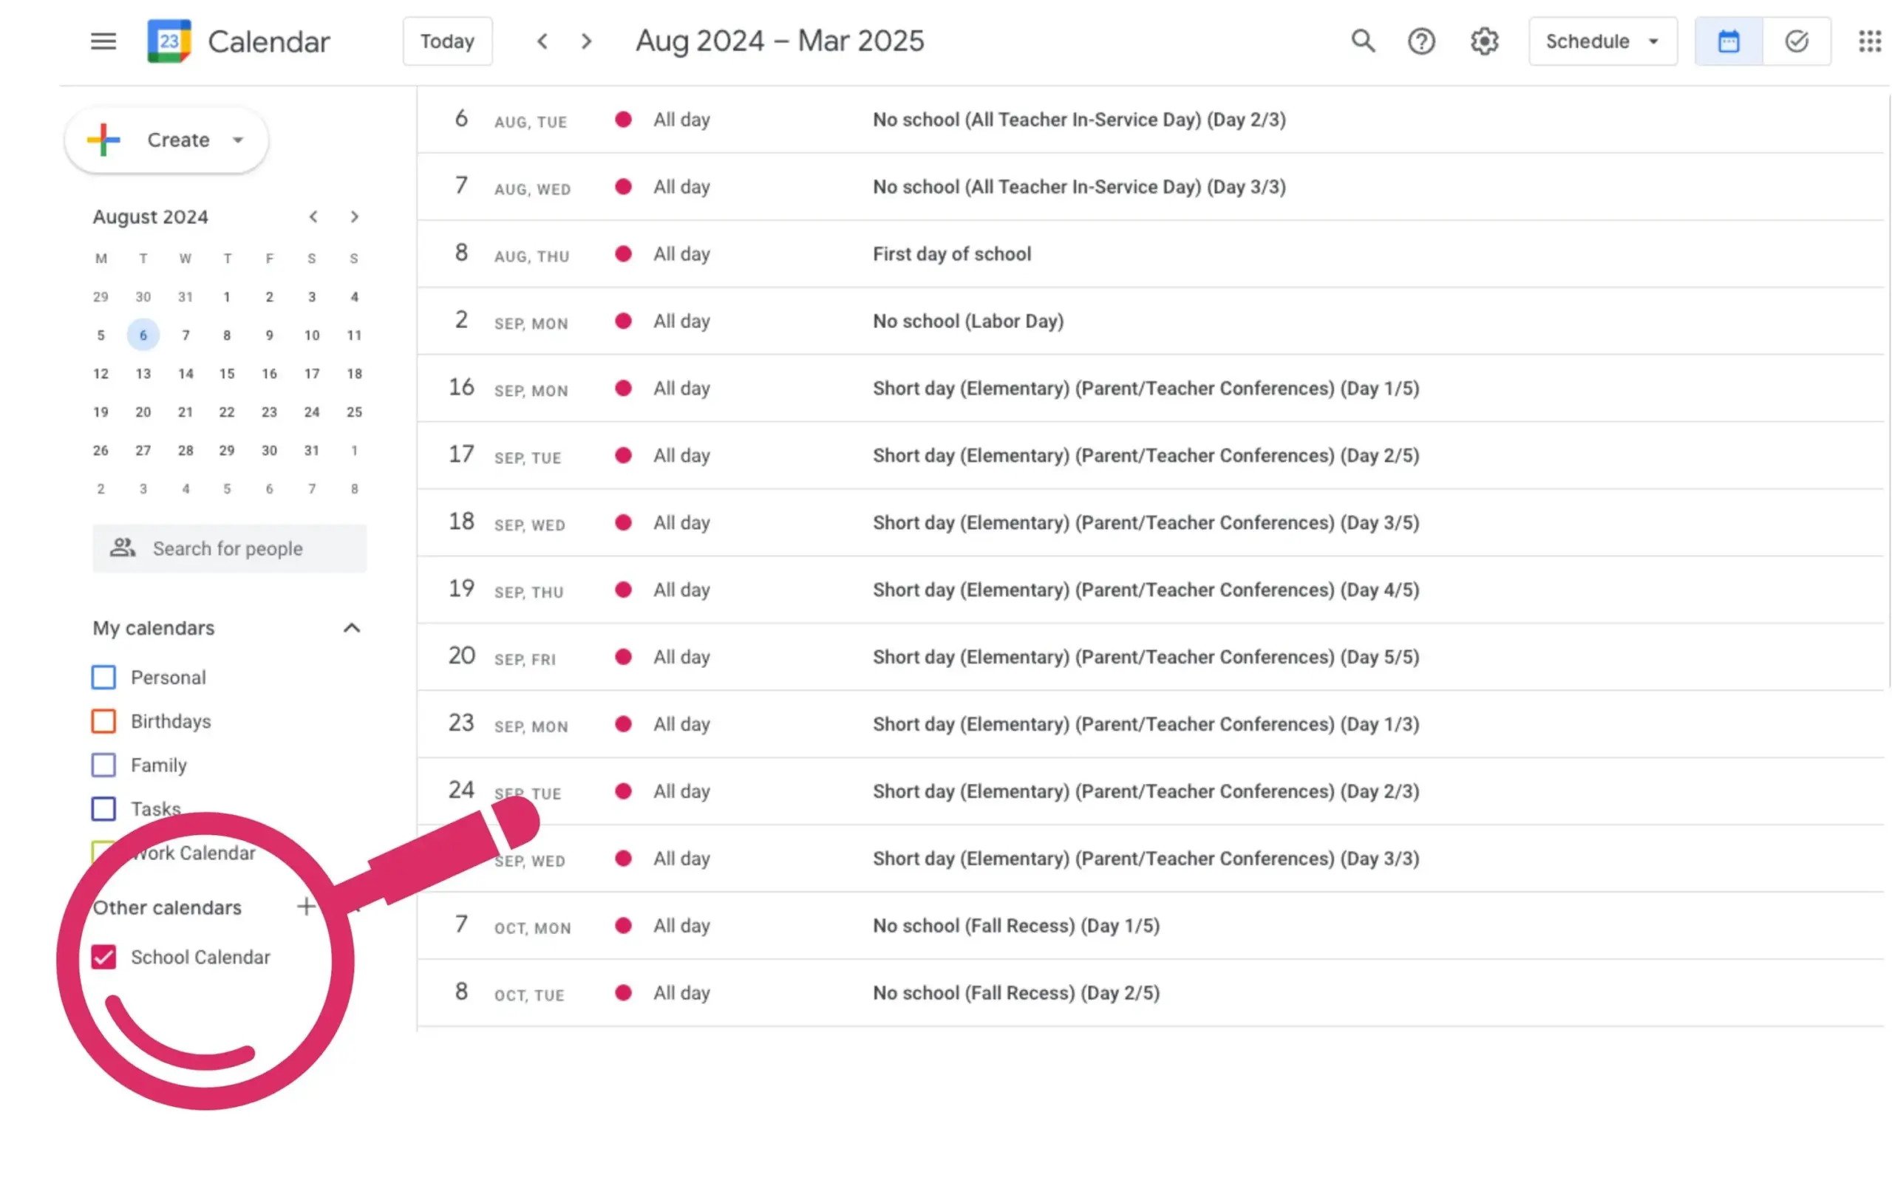Open Sep 17 Conferences Day 2/5 event

pos(1146,456)
